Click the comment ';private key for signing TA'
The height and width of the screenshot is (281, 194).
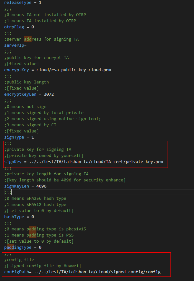[38, 149]
